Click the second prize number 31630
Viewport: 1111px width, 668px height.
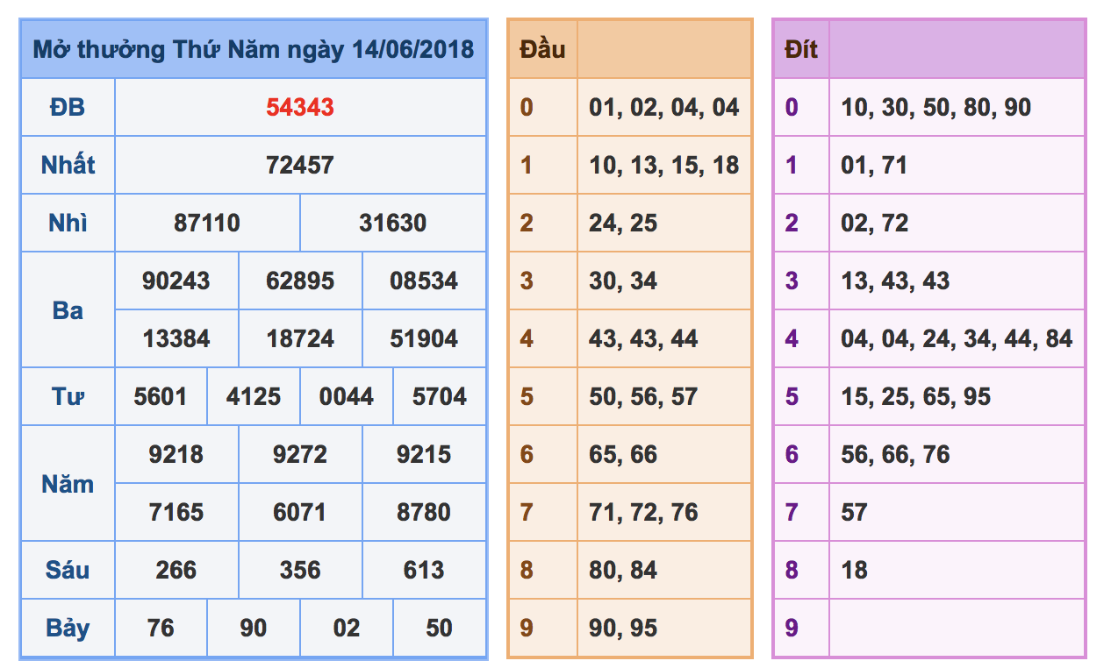pos(392,223)
